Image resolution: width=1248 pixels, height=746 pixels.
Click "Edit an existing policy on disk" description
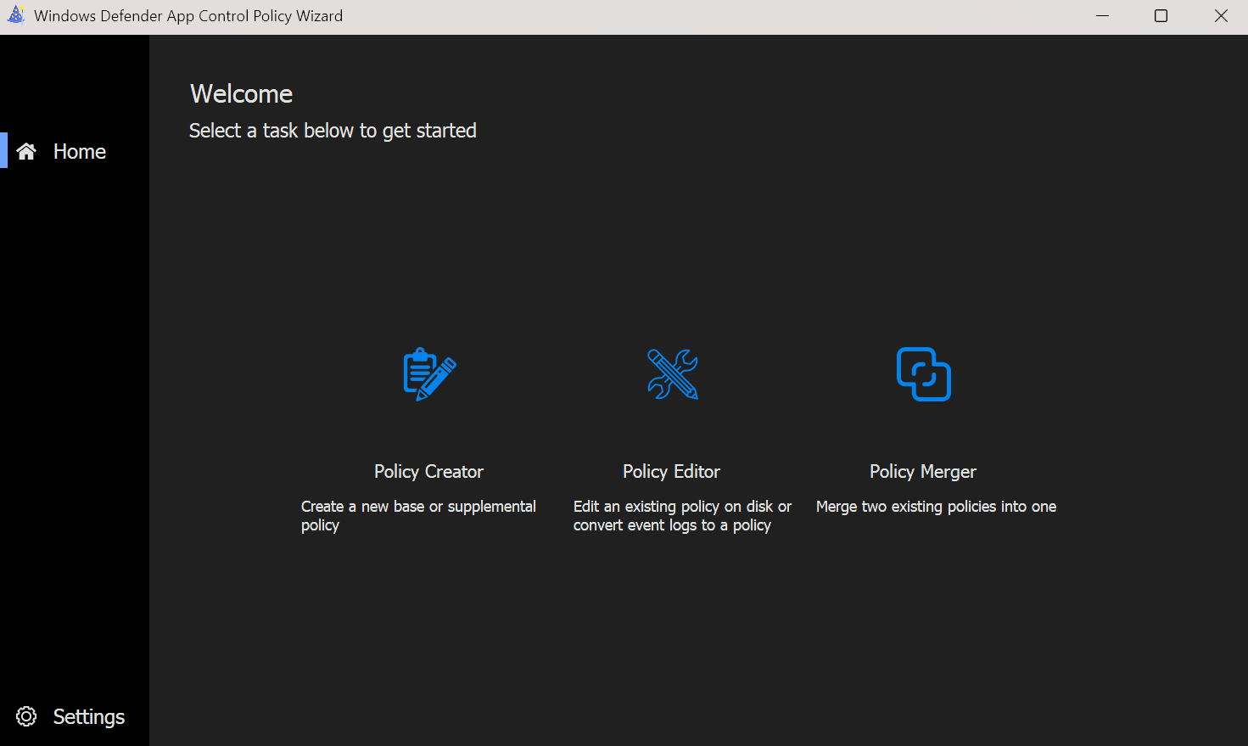coord(682,515)
